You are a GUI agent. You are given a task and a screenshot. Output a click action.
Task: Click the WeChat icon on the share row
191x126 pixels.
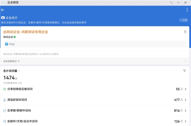click(x=4, y=89)
